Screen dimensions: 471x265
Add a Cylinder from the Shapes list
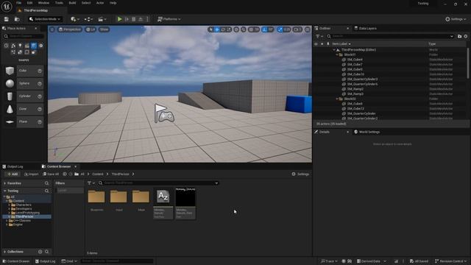(x=24, y=96)
